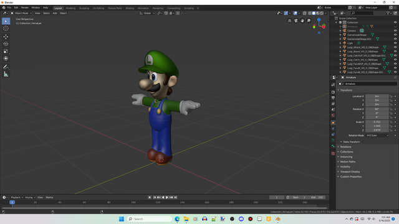The height and width of the screenshot is (224, 399).
Task: Open the Global transform orientation dropdown
Action: (x=147, y=13)
